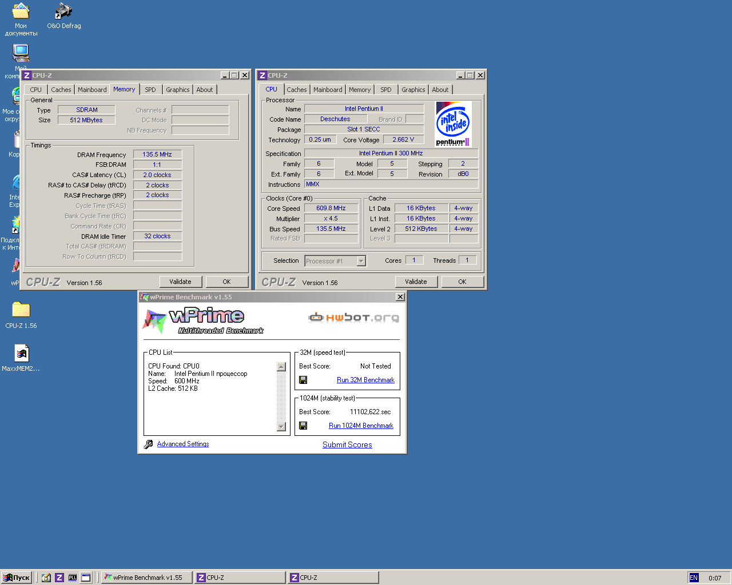This screenshot has height=585, width=732.
Task: Run the 1024M Benchmark
Action: (361, 426)
